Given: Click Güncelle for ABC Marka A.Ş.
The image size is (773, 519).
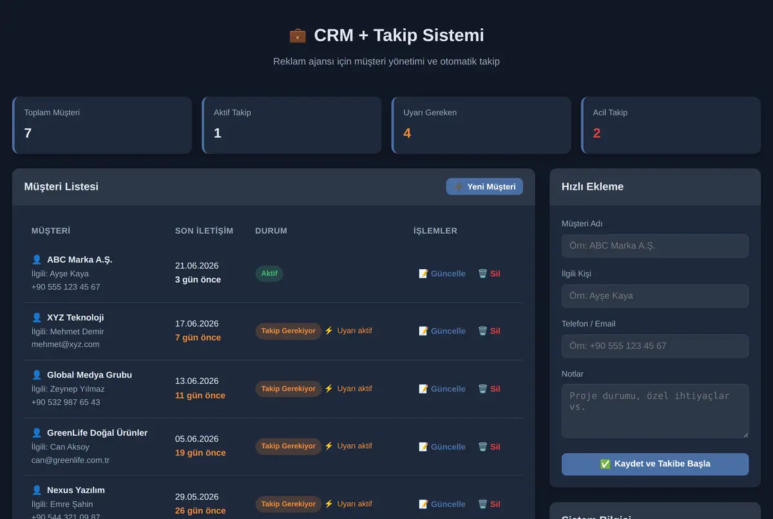Looking at the screenshot, I should pos(442,274).
